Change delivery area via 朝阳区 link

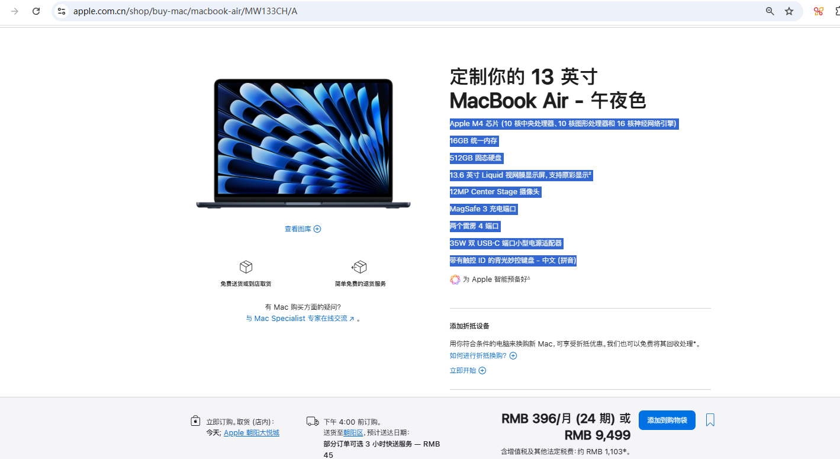pos(353,433)
